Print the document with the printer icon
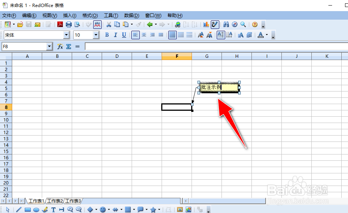This screenshot has height=213, width=348. click(68, 24)
